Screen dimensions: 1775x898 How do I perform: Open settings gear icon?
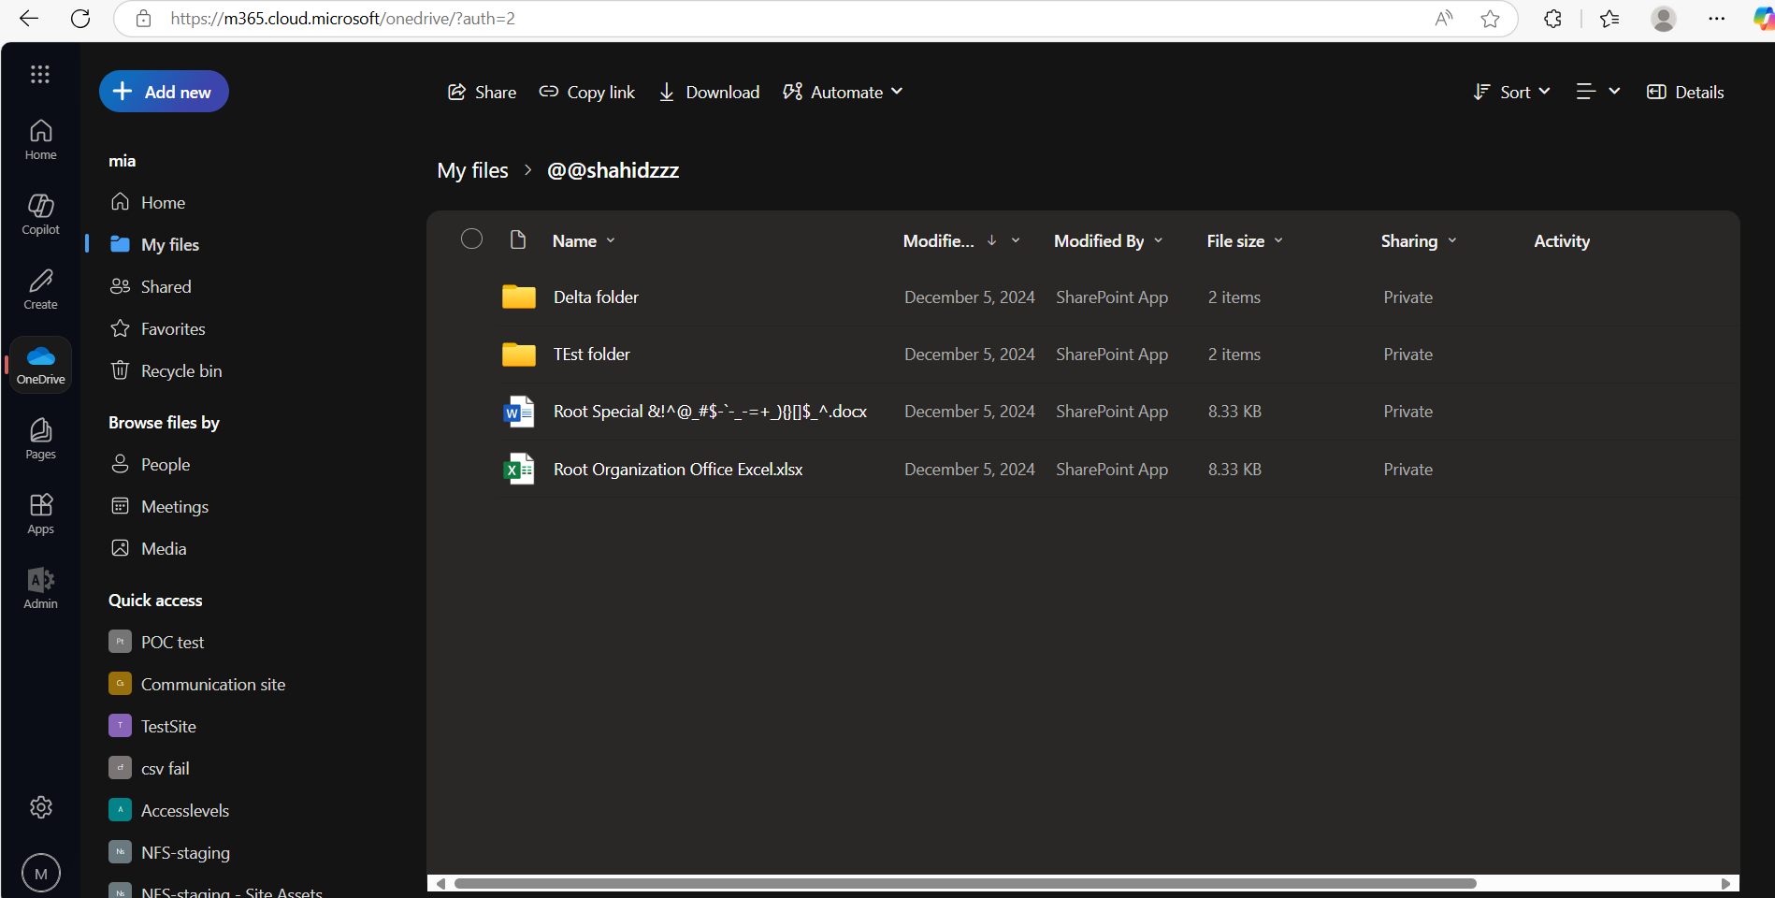click(x=40, y=807)
